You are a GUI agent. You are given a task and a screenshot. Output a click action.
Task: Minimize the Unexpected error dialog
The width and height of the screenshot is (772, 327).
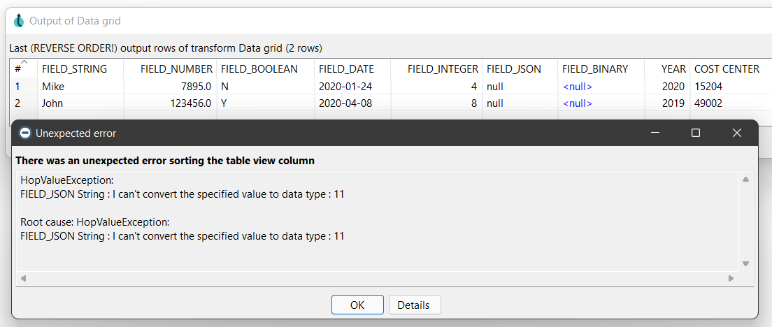(x=655, y=133)
